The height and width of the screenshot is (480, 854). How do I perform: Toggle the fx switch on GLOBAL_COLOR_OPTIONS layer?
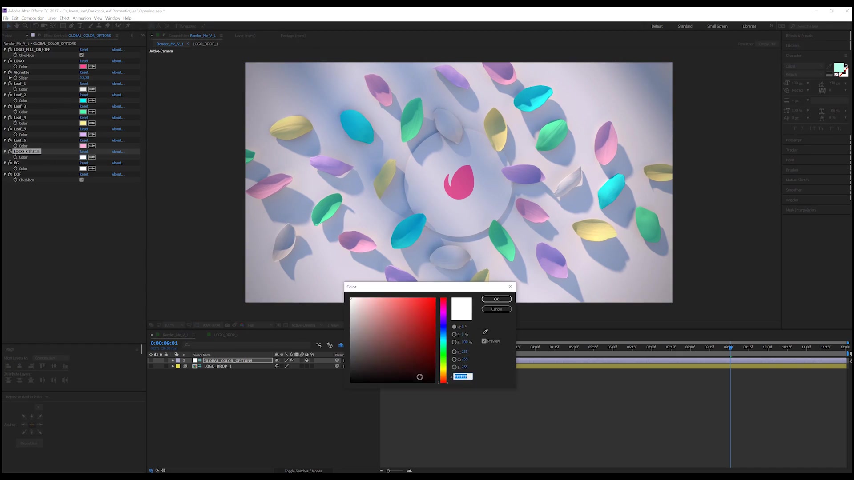click(291, 360)
